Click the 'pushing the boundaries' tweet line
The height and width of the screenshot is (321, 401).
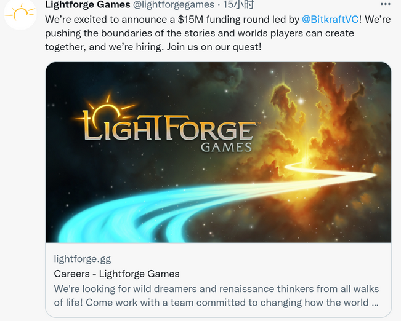pos(200,33)
